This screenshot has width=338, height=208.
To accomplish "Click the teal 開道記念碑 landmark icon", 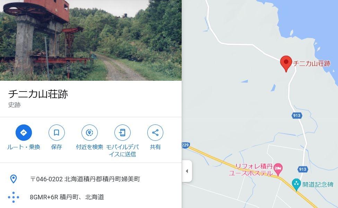I will 296,184.
